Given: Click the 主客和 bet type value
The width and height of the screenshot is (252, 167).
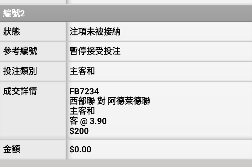Looking at the screenshot, I should pos(82,71).
